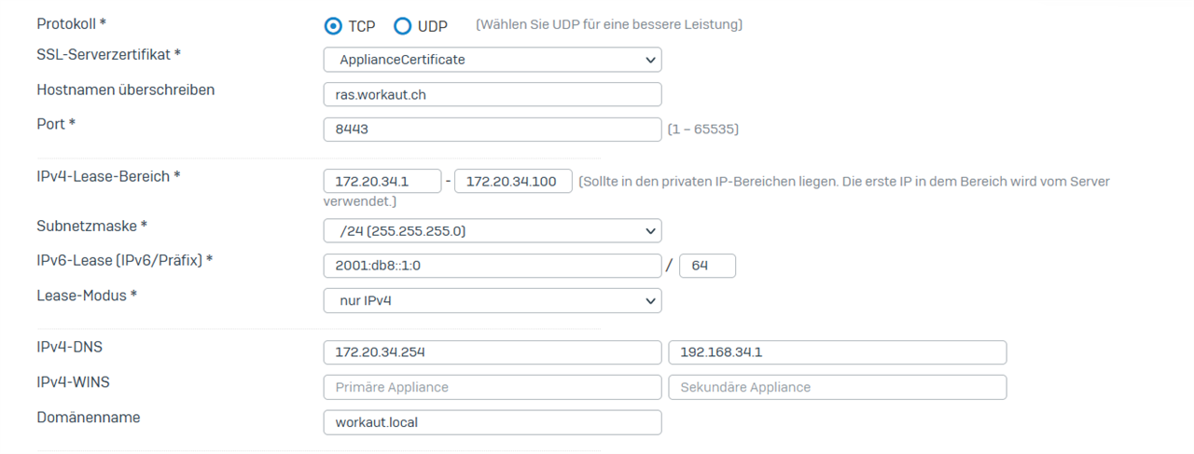
Task: Select the TCP protocol radio button
Action: click(x=333, y=26)
